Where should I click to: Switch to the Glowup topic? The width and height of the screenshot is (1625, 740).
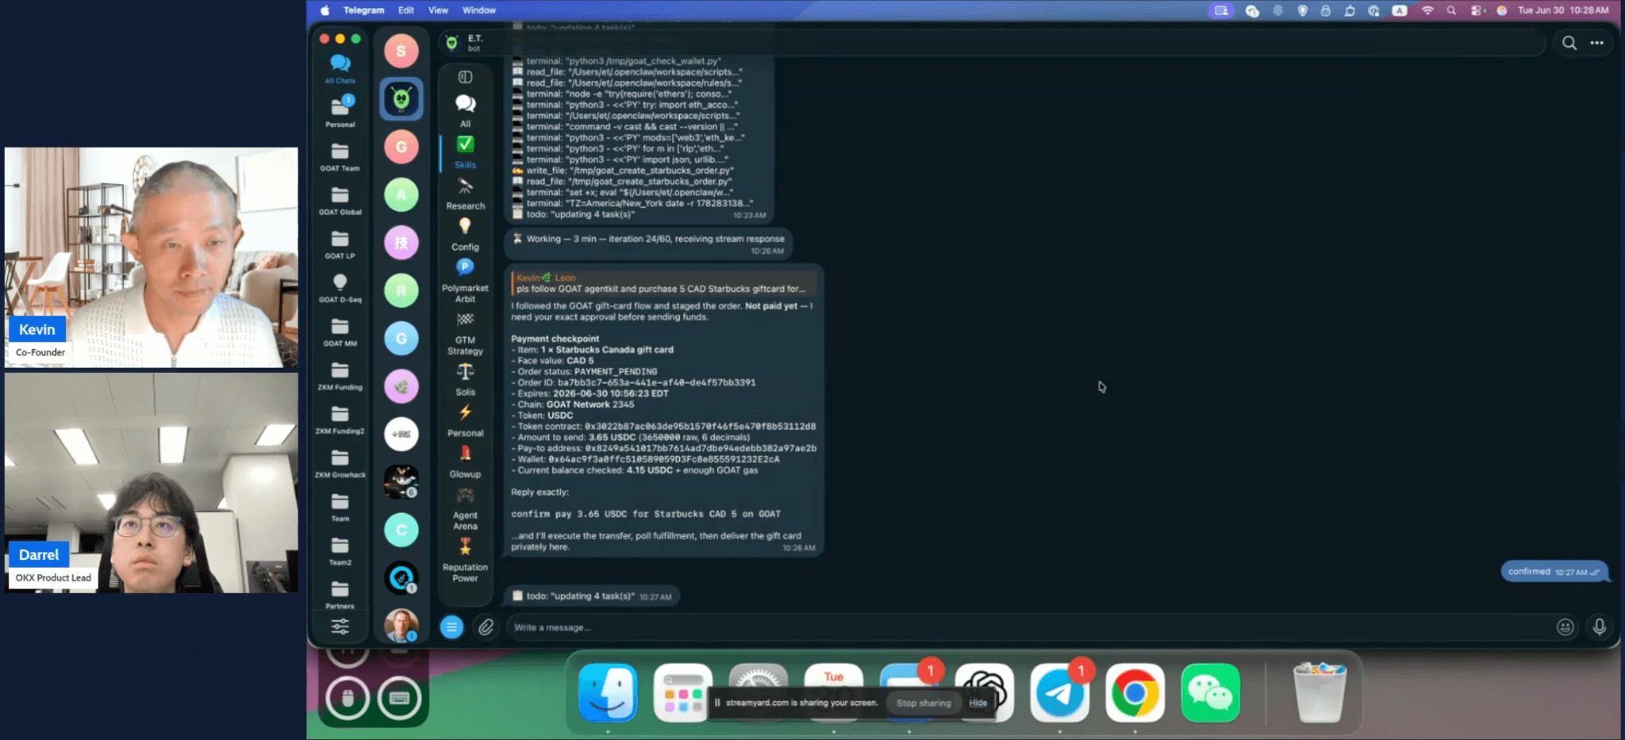pyautogui.click(x=465, y=462)
